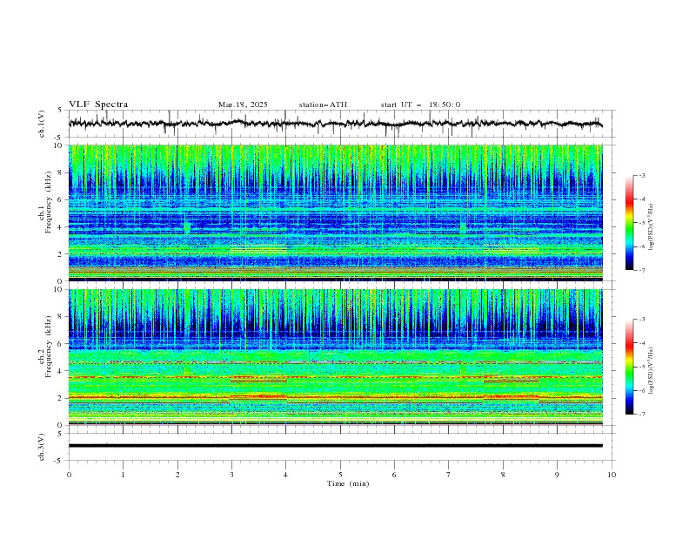Viewport: 689px width, 533px height.
Task: Click time-axis tick label "5"
Action: (x=340, y=475)
